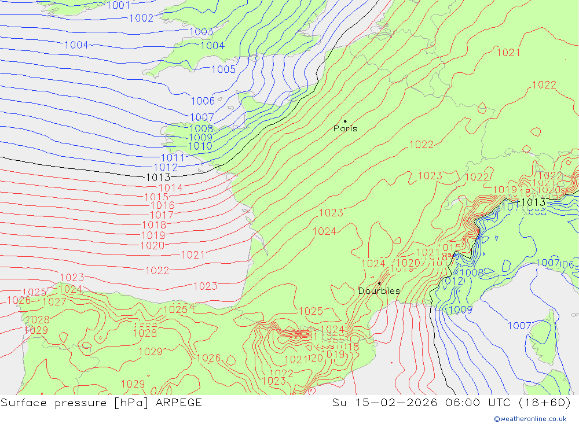
Task: Click the red 1026 isobar label in Spain
Action: 208,358
